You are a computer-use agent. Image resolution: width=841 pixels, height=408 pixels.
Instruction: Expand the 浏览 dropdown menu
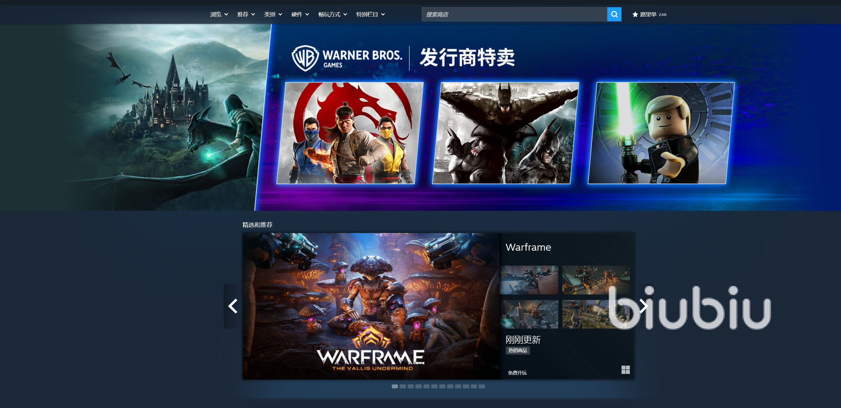click(219, 14)
